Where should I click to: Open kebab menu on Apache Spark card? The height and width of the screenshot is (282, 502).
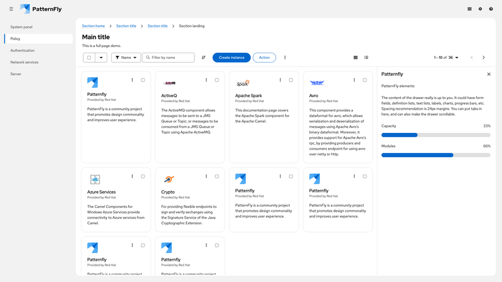pos(280,80)
